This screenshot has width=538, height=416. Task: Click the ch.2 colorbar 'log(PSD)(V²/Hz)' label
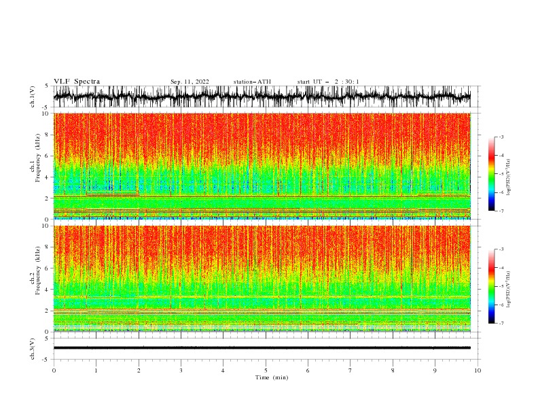tap(509, 290)
